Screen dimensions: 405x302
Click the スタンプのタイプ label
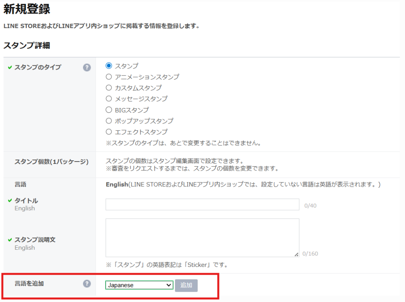coord(38,67)
